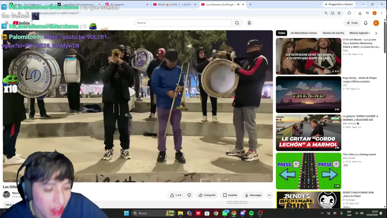Viewport: 387px width, 218px height.
Task: Open 'BENDY'S NIGHTMARE RUN ¿VALE la PENA?' title
Action: click(x=358, y=194)
